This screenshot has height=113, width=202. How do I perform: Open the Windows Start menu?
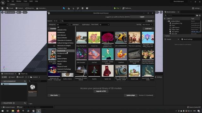pyautogui.click(x=3, y=111)
